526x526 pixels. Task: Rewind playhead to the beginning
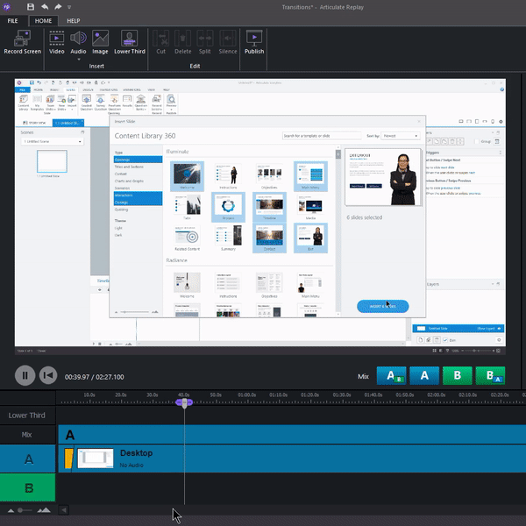coord(48,375)
